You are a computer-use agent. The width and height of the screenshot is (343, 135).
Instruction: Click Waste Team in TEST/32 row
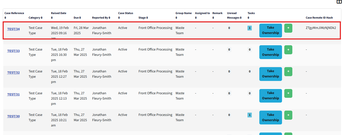(x=180, y=74)
